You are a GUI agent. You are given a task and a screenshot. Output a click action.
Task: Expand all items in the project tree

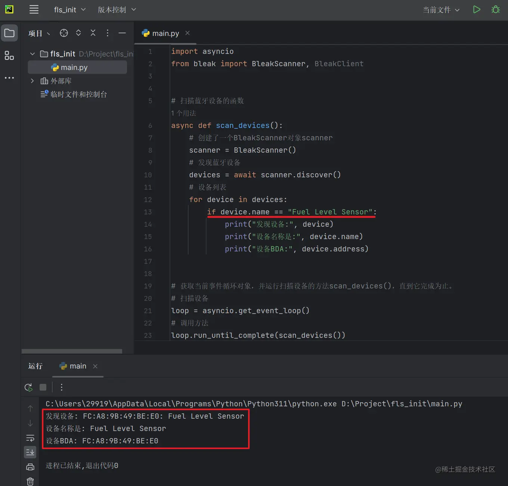[78, 33]
